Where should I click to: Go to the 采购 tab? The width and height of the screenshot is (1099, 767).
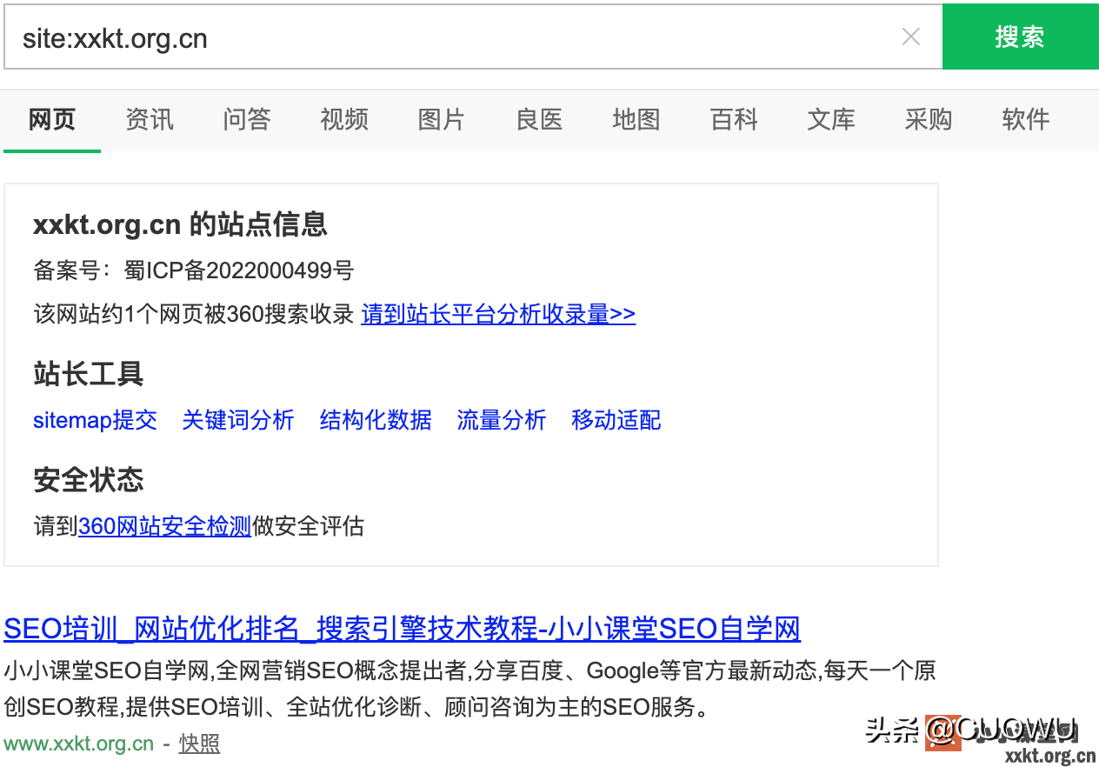(929, 119)
